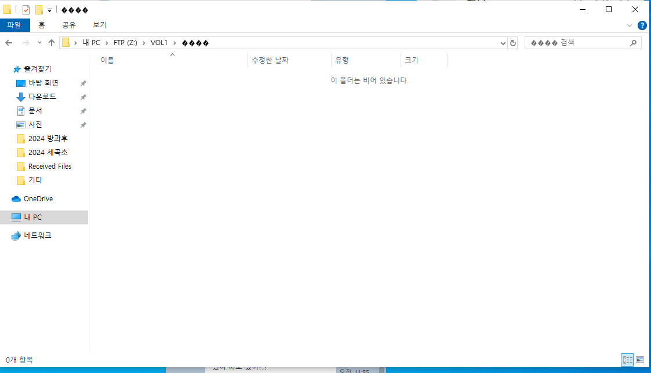Open address bar history dropdown
Image resolution: width=651 pixels, height=373 pixels.
(x=503, y=43)
